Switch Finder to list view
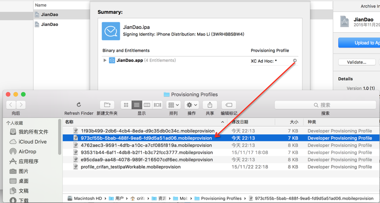 point(137,105)
